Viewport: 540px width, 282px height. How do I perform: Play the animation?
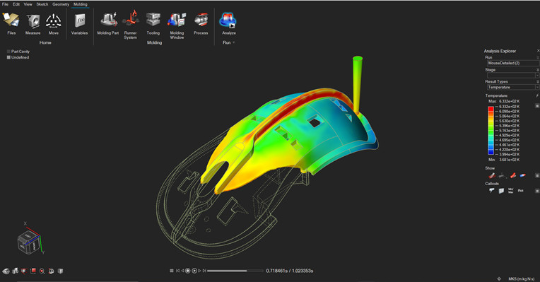pyautogui.click(x=194, y=271)
